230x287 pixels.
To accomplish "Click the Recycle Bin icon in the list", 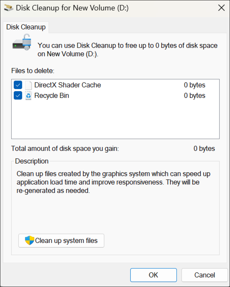I will pyautogui.click(x=29, y=96).
